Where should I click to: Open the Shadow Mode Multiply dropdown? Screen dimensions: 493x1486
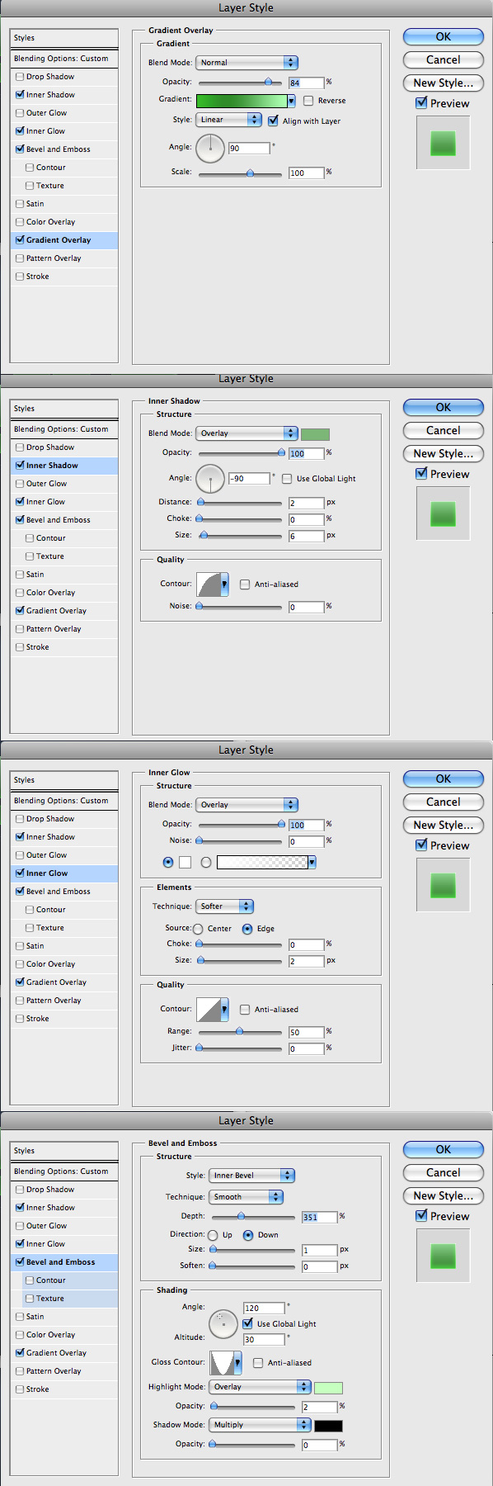260,1425
